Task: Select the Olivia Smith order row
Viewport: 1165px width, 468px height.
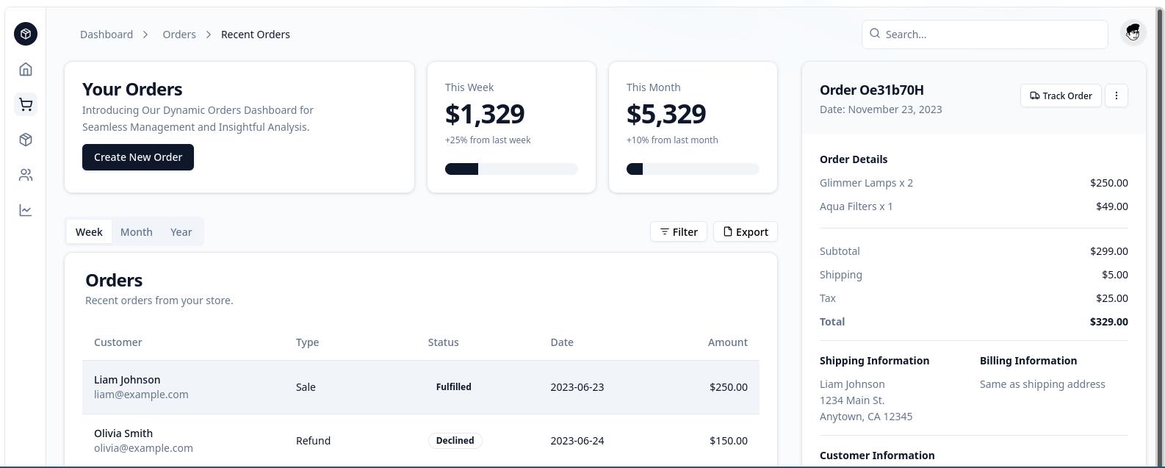Action: pos(421,441)
